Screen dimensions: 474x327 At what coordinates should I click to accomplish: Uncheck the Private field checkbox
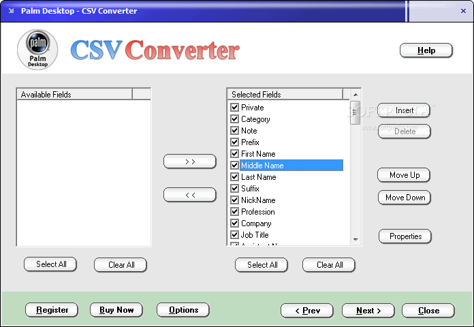click(234, 107)
